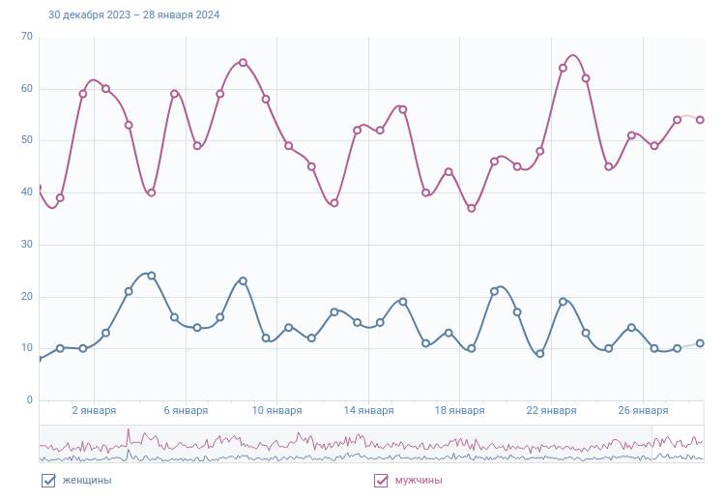Click women's lowest point at 9
The image size is (724, 501).
coord(539,354)
